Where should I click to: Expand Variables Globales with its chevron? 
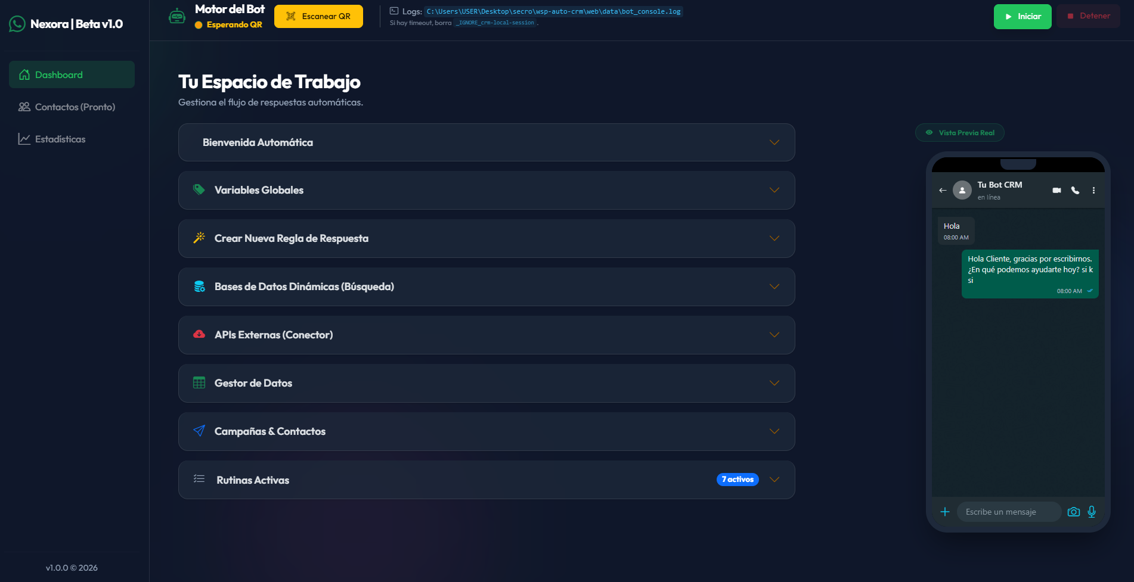pos(774,190)
